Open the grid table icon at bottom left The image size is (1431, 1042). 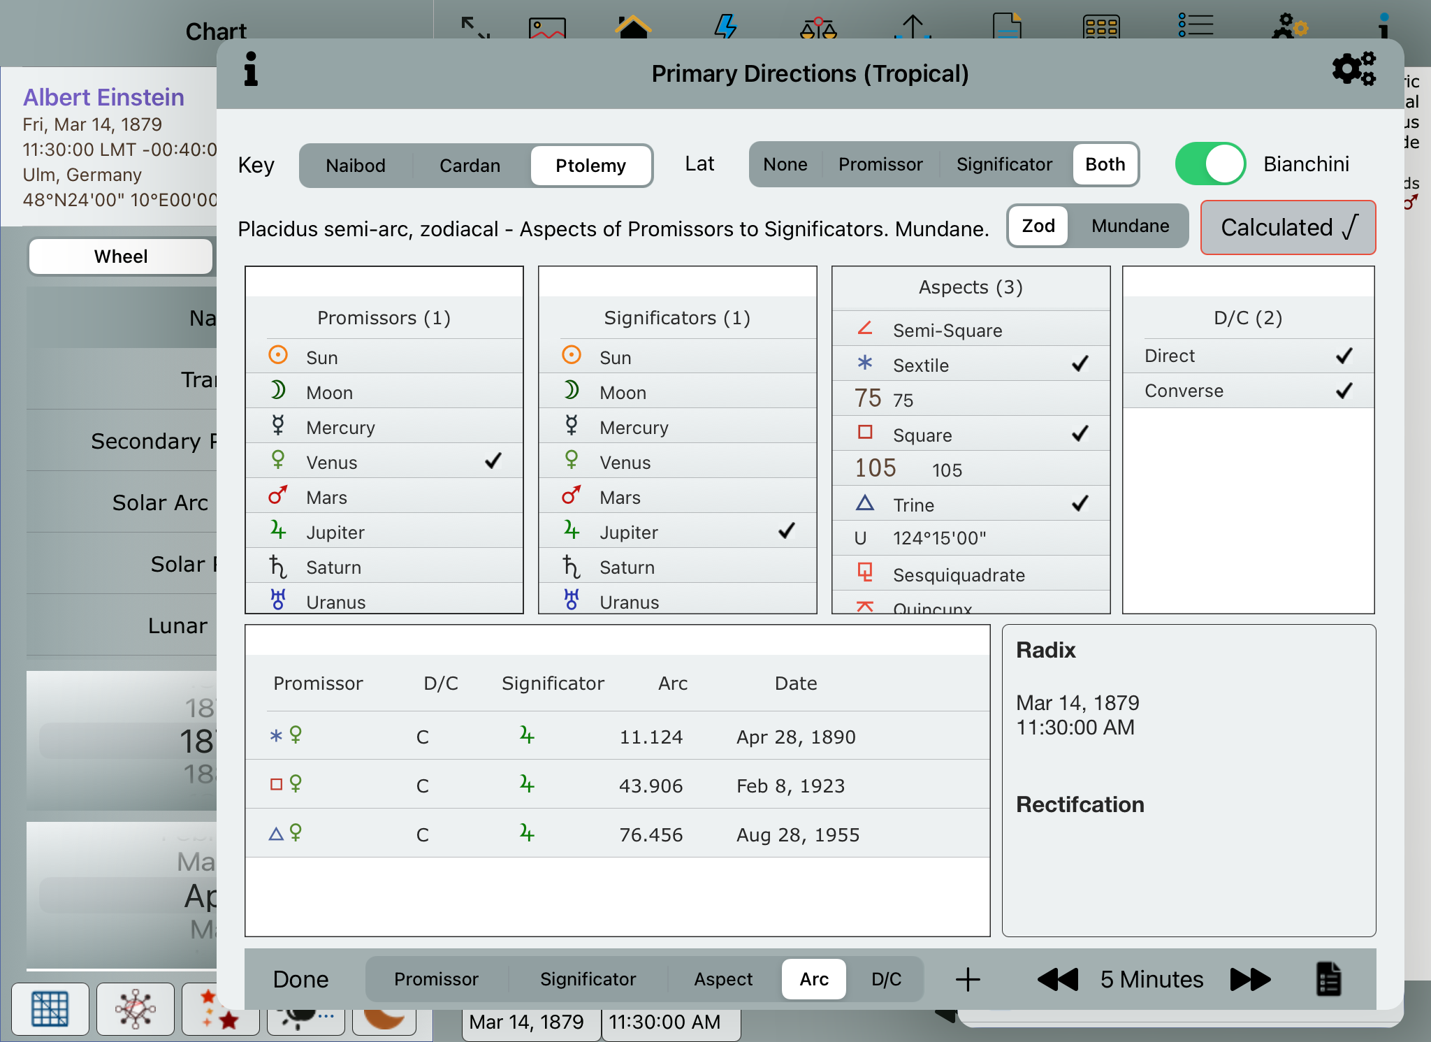tap(50, 1009)
